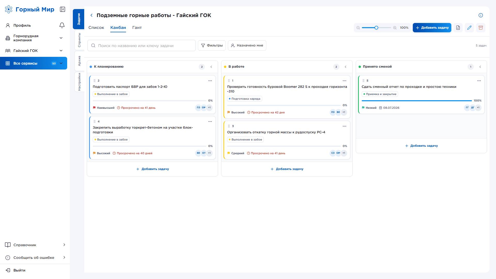The width and height of the screenshot is (496, 279).
Task: Collapse the 'Принято сменой' column
Action: (x=480, y=67)
